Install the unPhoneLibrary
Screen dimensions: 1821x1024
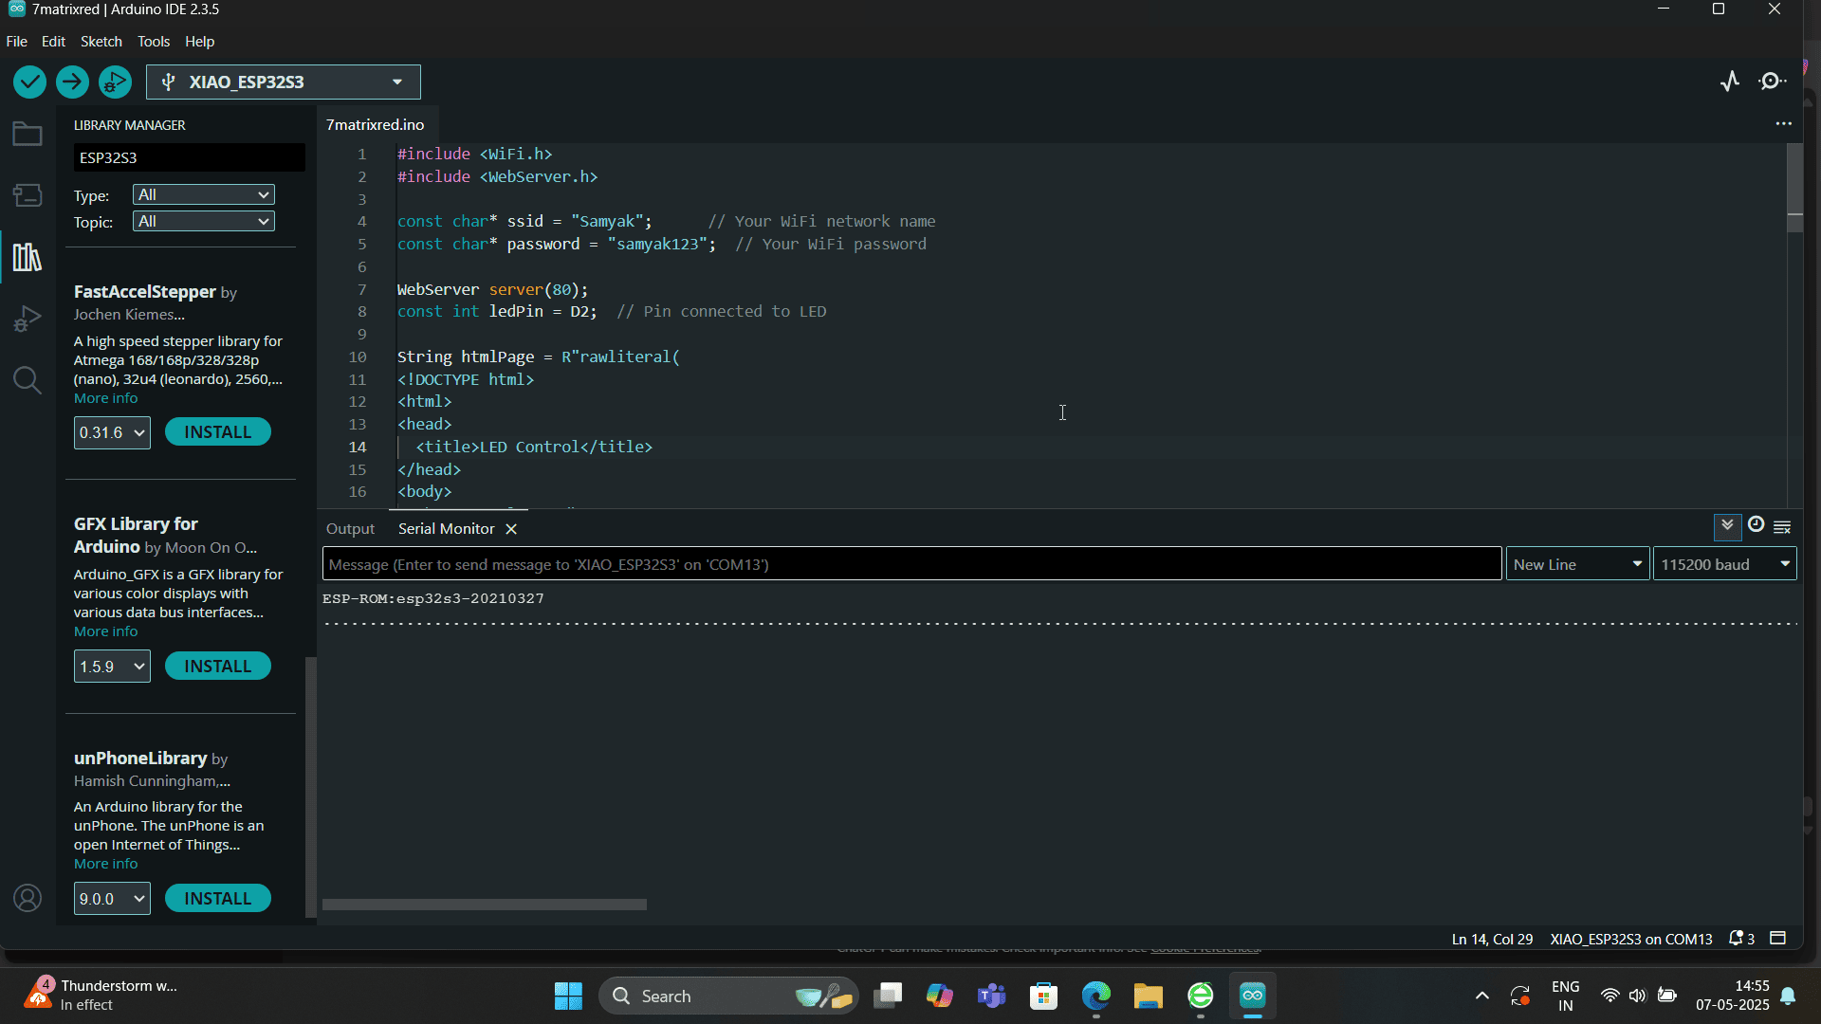pos(218,899)
